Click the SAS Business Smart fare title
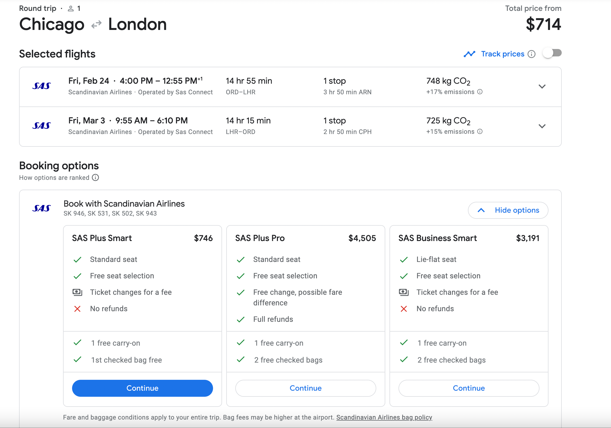Image resolution: width=611 pixels, height=428 pixels. [x=437, y=238]
